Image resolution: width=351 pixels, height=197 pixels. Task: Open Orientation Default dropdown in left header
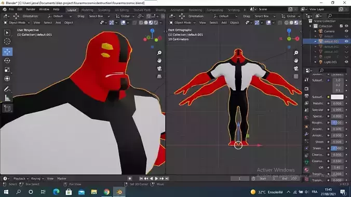click(60, 16)
